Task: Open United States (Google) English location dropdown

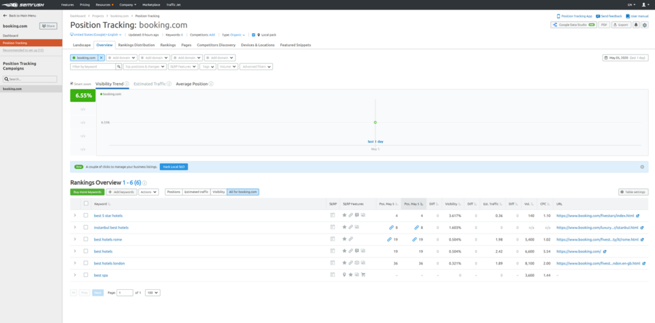Action: (96, 35)
